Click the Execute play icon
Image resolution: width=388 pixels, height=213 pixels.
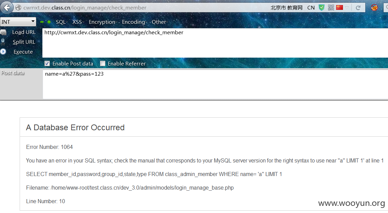pos(3,52)
